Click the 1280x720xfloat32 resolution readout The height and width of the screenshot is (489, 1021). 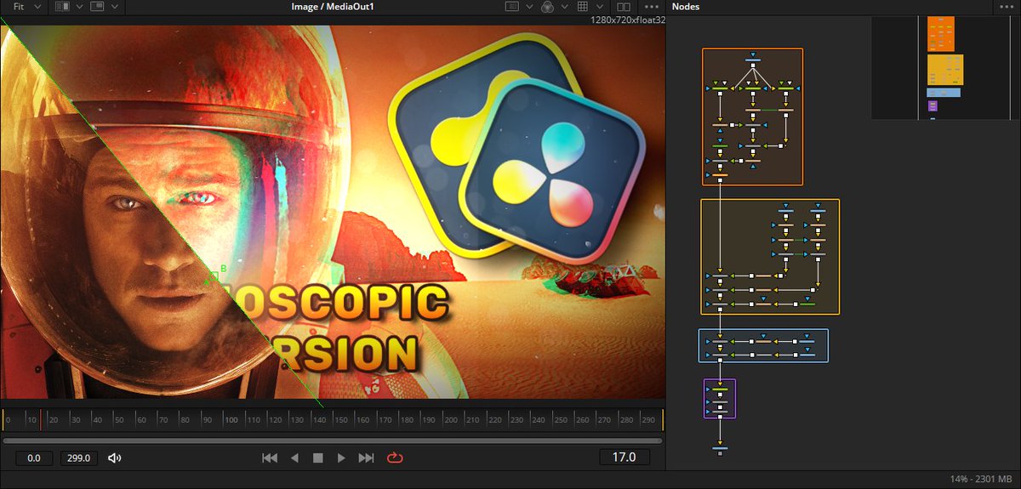pyautogui.click(x=628, y=20)
